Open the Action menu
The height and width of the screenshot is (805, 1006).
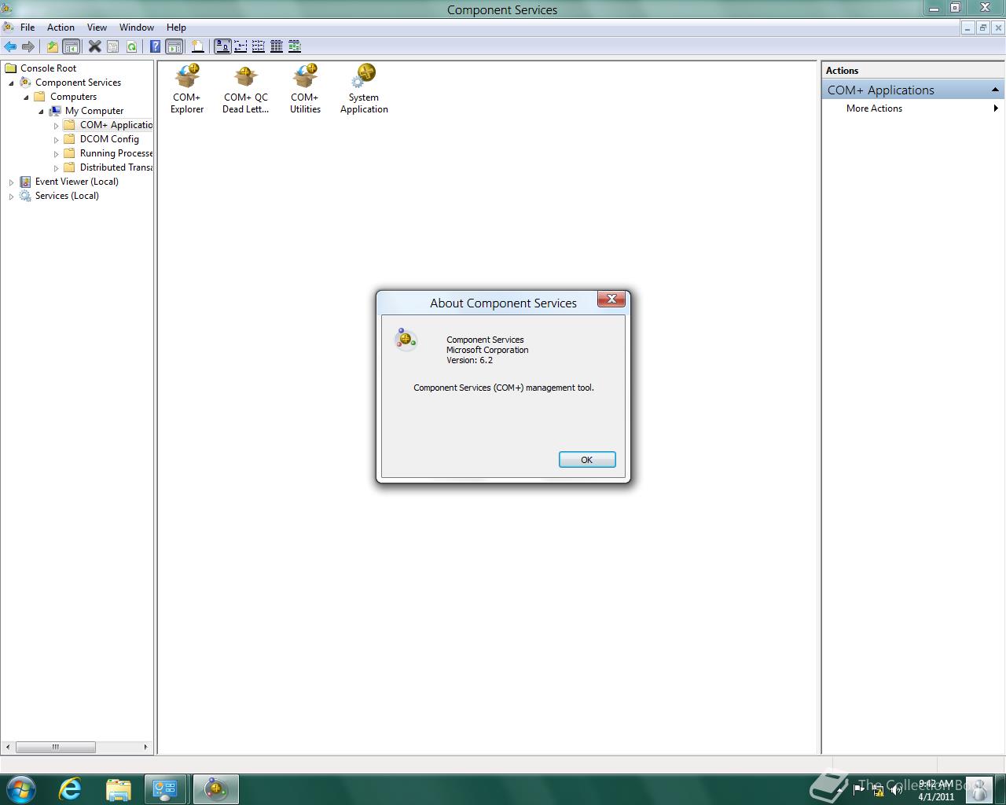pyautogui.click(x=61, y=28)
